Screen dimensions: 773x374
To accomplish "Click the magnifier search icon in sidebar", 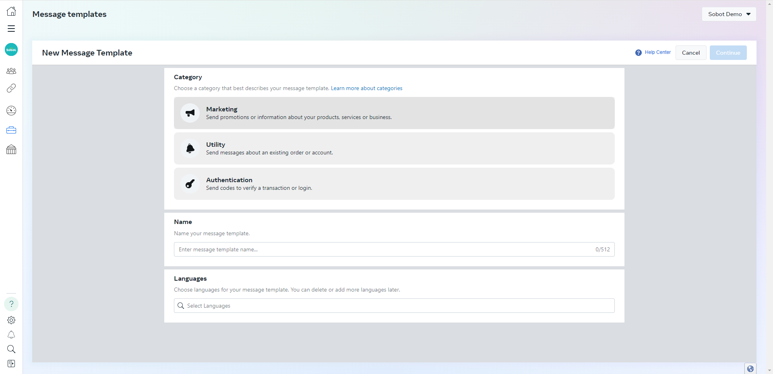I will pos(11,349).
